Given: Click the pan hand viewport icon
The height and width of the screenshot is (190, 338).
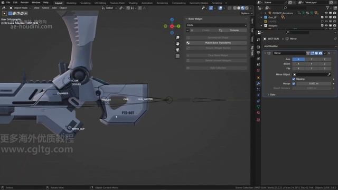Looking at the screenshot, I should pos(177,44).
